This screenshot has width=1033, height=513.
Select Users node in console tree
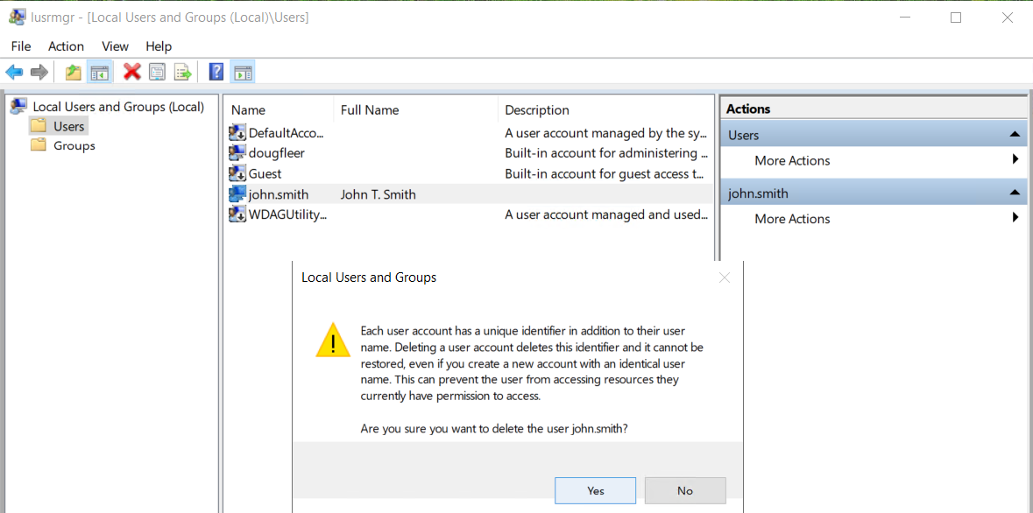[x=69, y=126]
